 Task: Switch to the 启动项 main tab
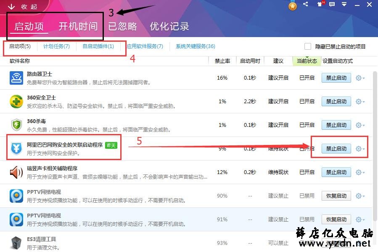point(29,26)
